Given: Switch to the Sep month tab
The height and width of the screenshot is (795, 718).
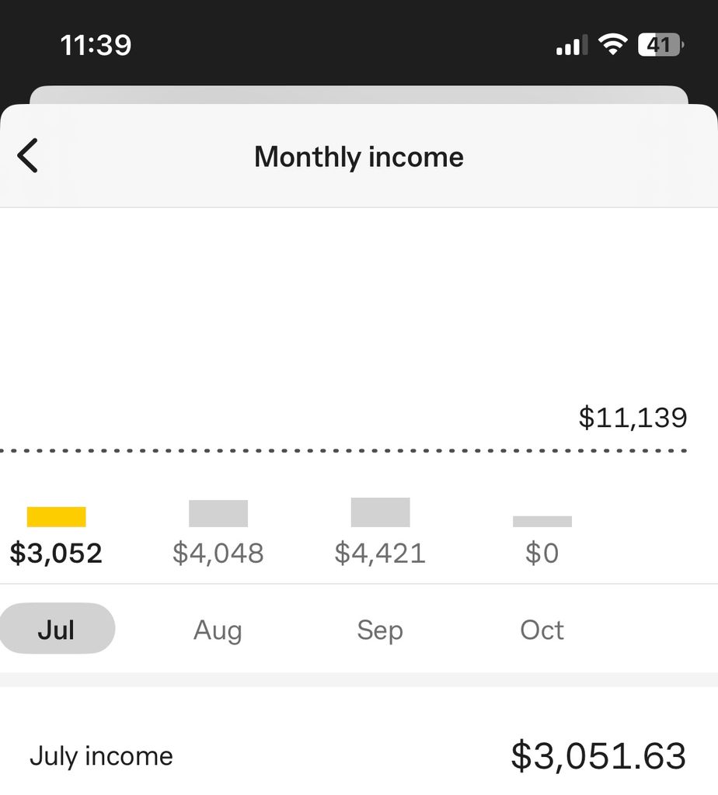Looking at the screenshot, I should click(380, 630).
